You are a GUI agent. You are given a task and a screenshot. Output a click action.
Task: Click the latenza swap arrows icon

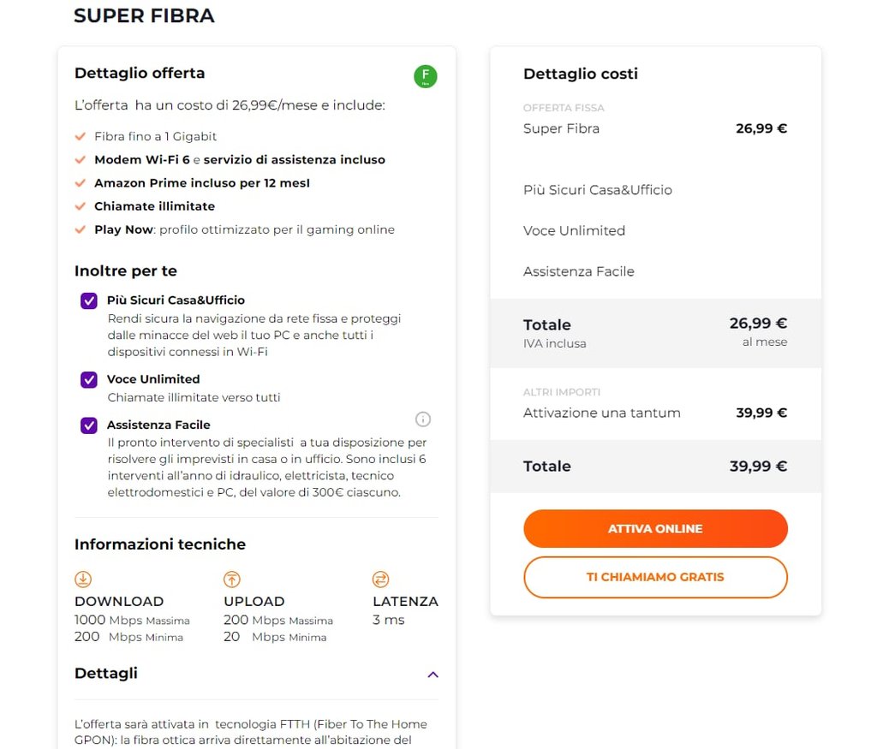[x=381, y=579]
